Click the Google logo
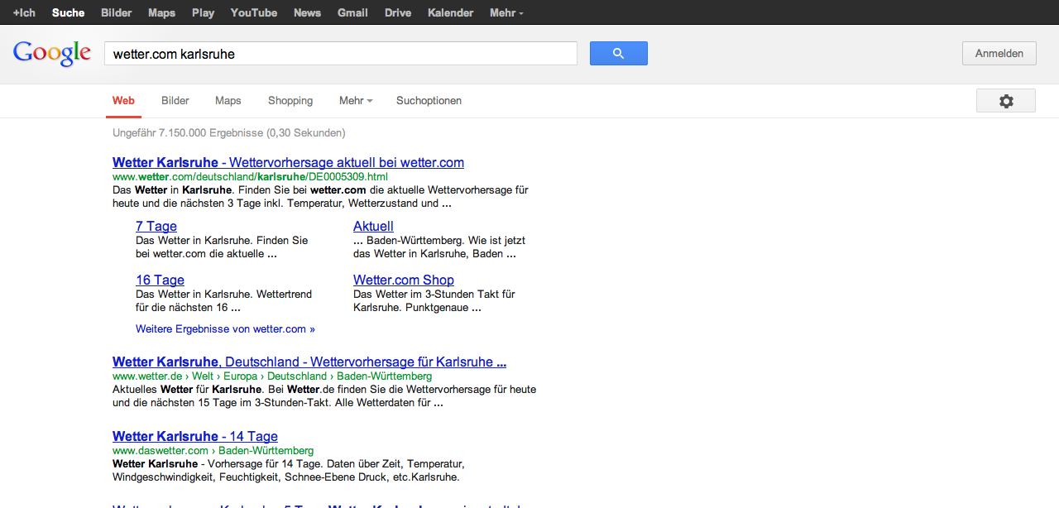 pos(51,54)
